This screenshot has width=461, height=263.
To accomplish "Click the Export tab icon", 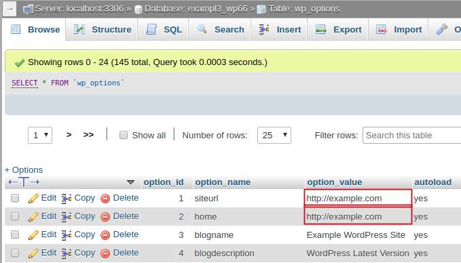I will tap(320, 29).
